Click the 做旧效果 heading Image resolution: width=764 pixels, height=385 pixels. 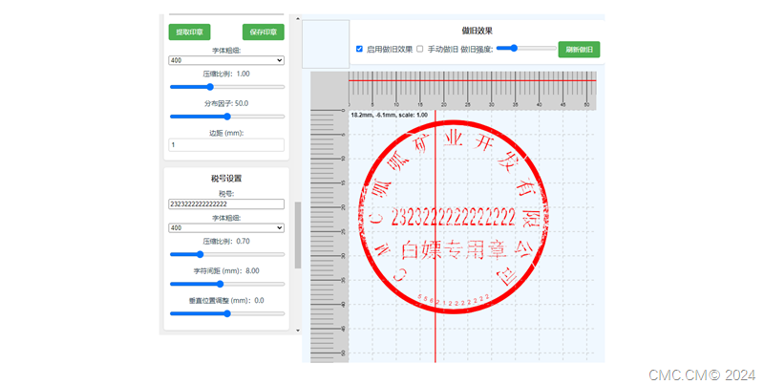tap(477, 31)
